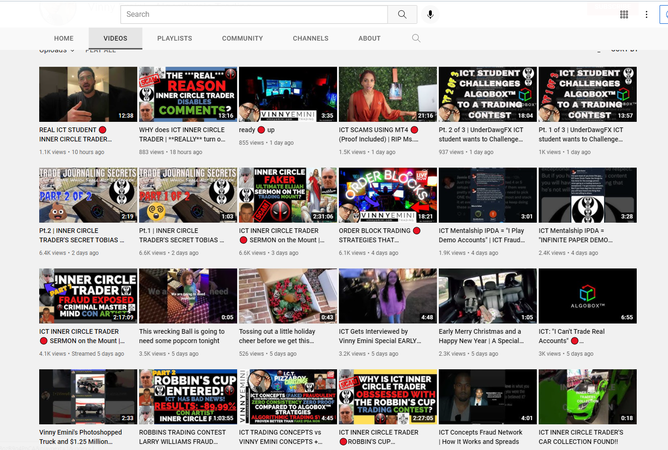668x450 pixels.
Task: Open the PLAYLISTS tab
Action: coord(175,38)
